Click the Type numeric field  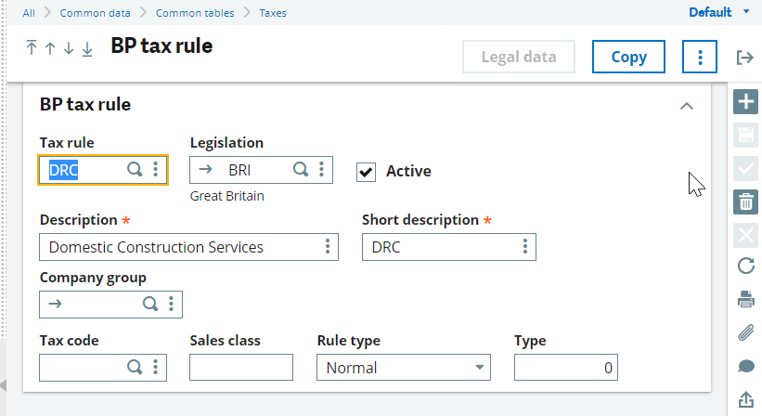coord(566,368)
